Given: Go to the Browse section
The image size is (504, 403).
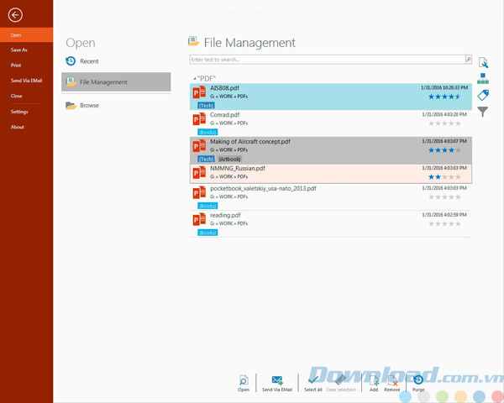Looking at the screenshot, I should click(88, 105).
